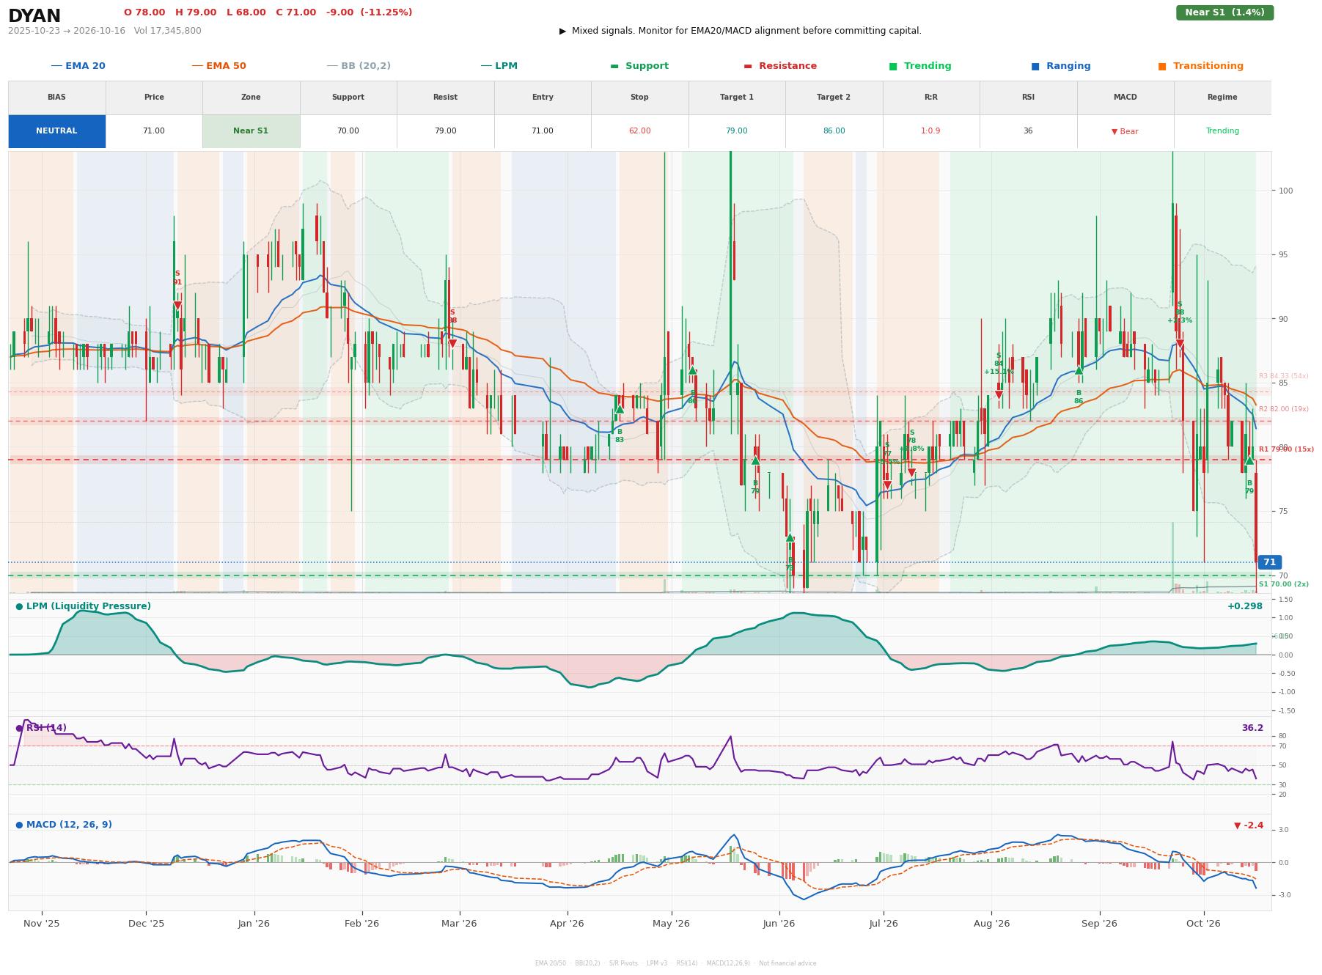Click the current price tag 71
The height and width of the screenshot is (975, 1322).
pyautogui.click(x=1269, y=562)
